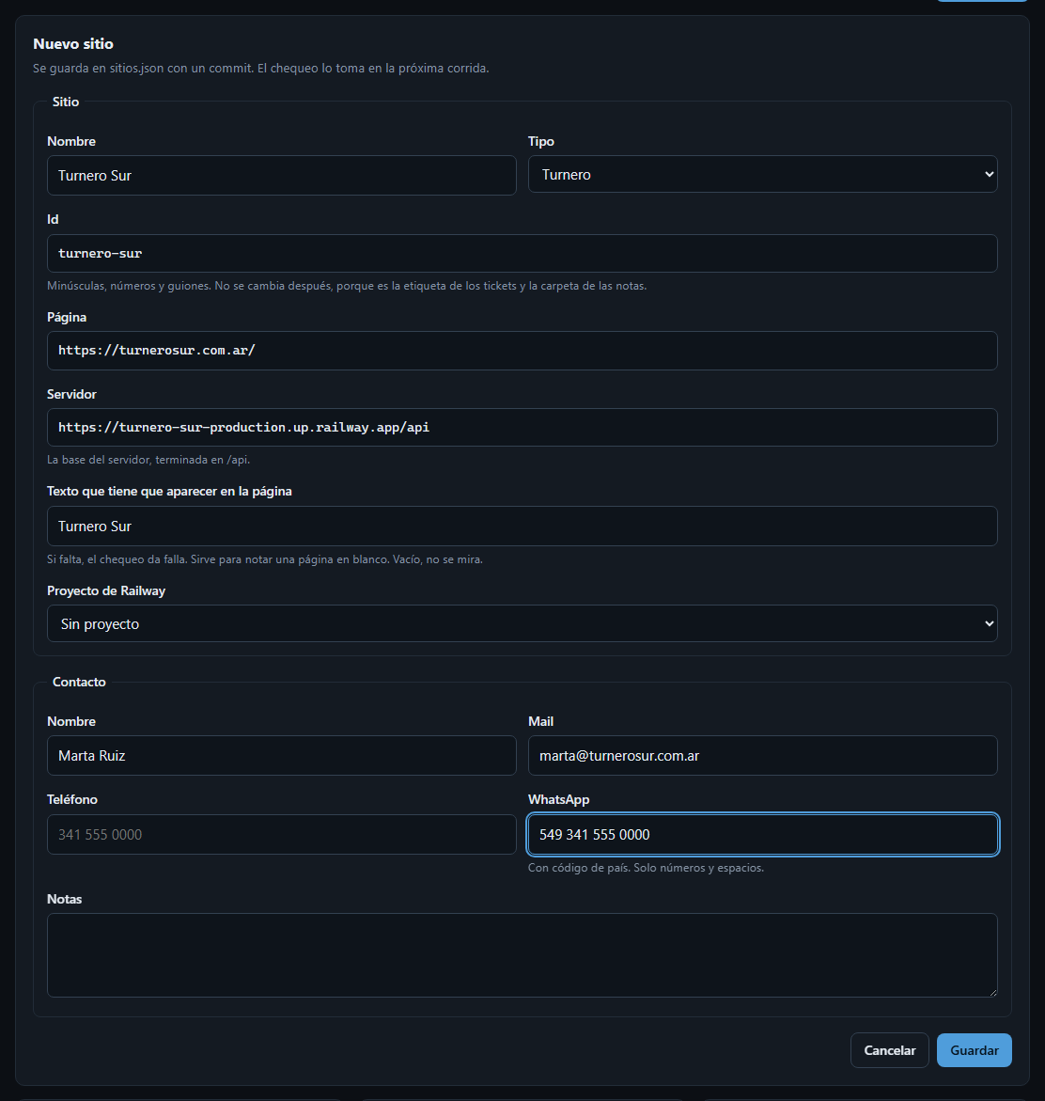Click the WhatsApp number input field

762,834
